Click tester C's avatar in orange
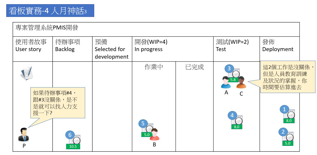This screenshot has width=317, height=155. [241, 83]
